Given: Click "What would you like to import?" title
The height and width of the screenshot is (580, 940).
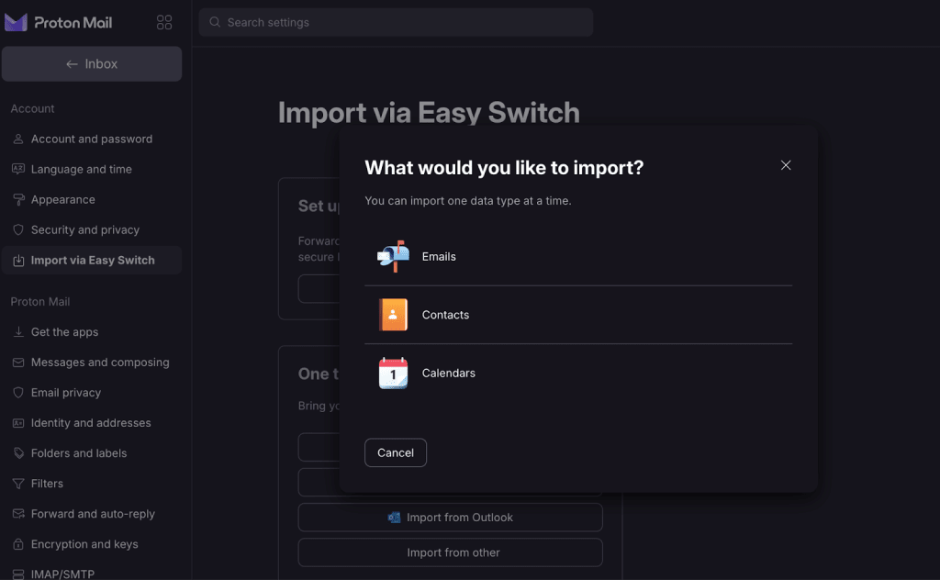Looking at the screenshot, I should click(504, 168).
